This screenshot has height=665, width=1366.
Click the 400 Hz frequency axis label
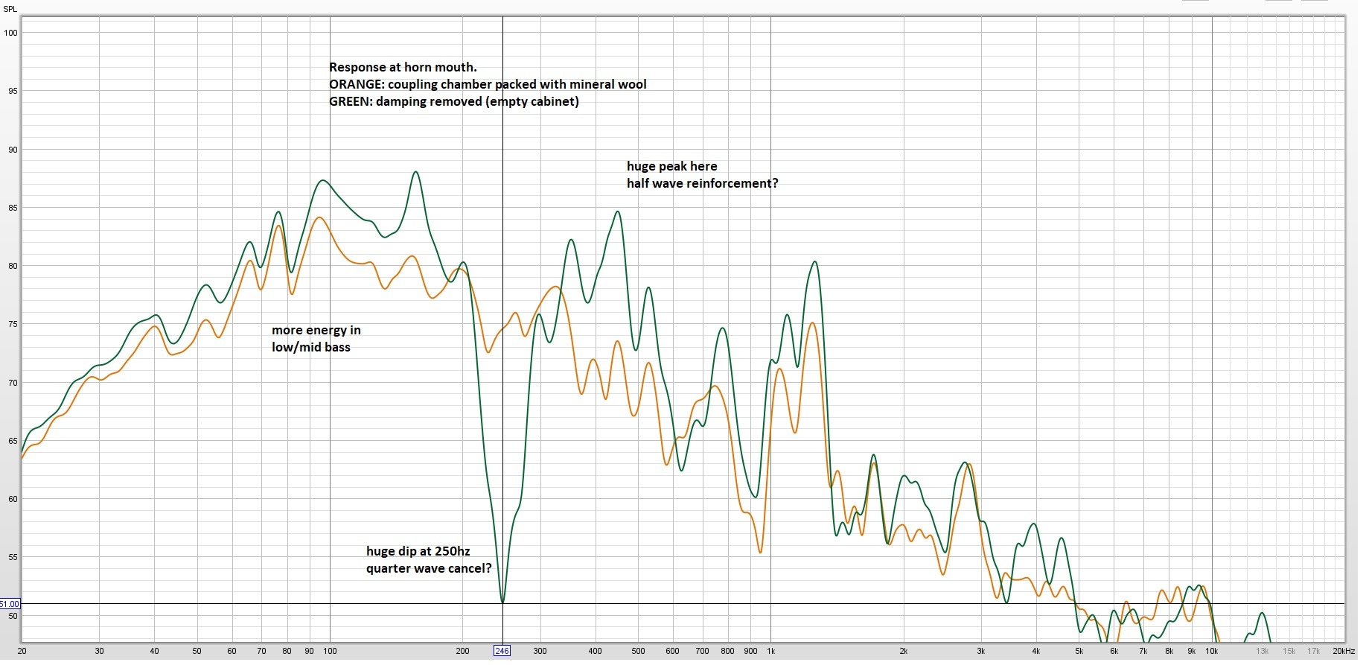point(596,651)
